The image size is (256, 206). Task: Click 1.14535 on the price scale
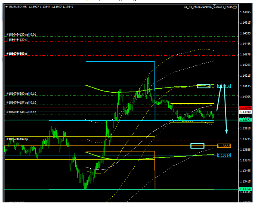246,33
